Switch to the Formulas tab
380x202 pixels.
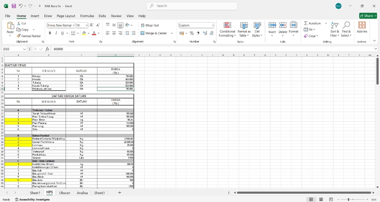(87, 16)
